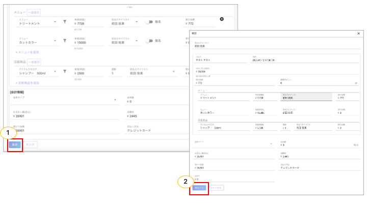The width and height of the screenshot is (367, 206).
Task: Click the filter icon in the トリートメント row
Action: [65, 22]
